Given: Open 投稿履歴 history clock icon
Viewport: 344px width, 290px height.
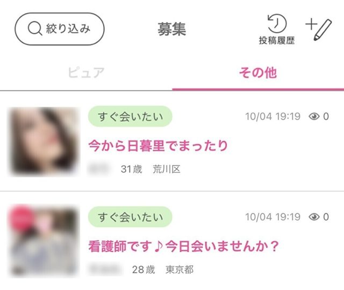Looking at the screenshot, I should click(277, 24).
